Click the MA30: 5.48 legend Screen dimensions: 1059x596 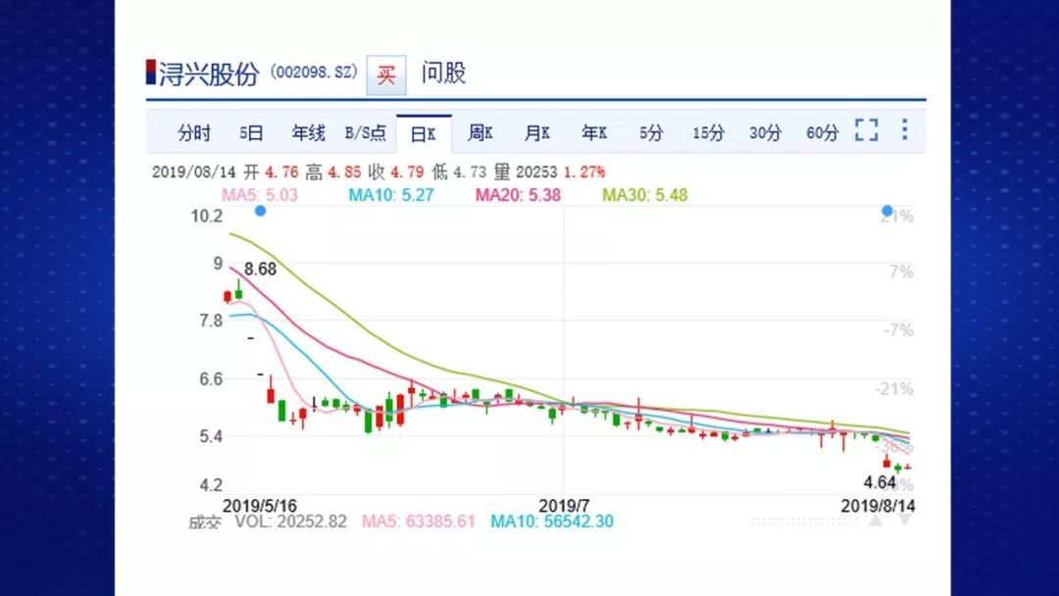pos(645,195)
